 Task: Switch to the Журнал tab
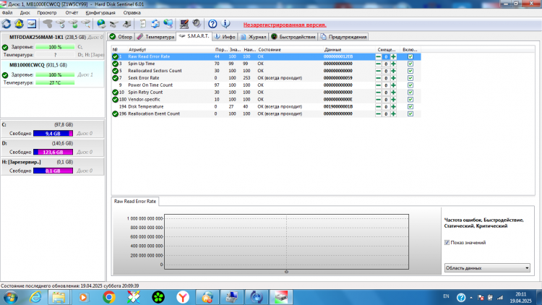[254, 37]
